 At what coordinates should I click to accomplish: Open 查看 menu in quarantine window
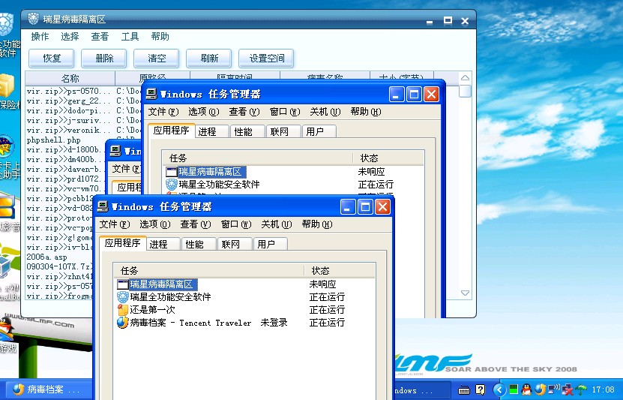tap(100, 37)
